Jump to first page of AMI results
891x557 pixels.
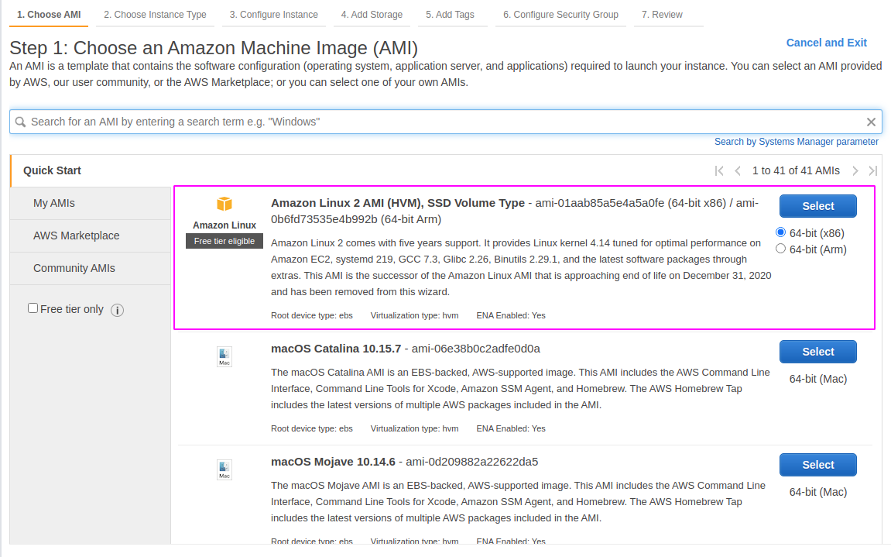point(719,170)
